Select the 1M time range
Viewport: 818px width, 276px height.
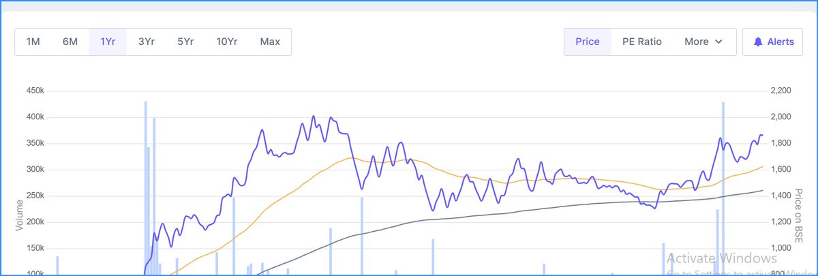pos(33,42)
